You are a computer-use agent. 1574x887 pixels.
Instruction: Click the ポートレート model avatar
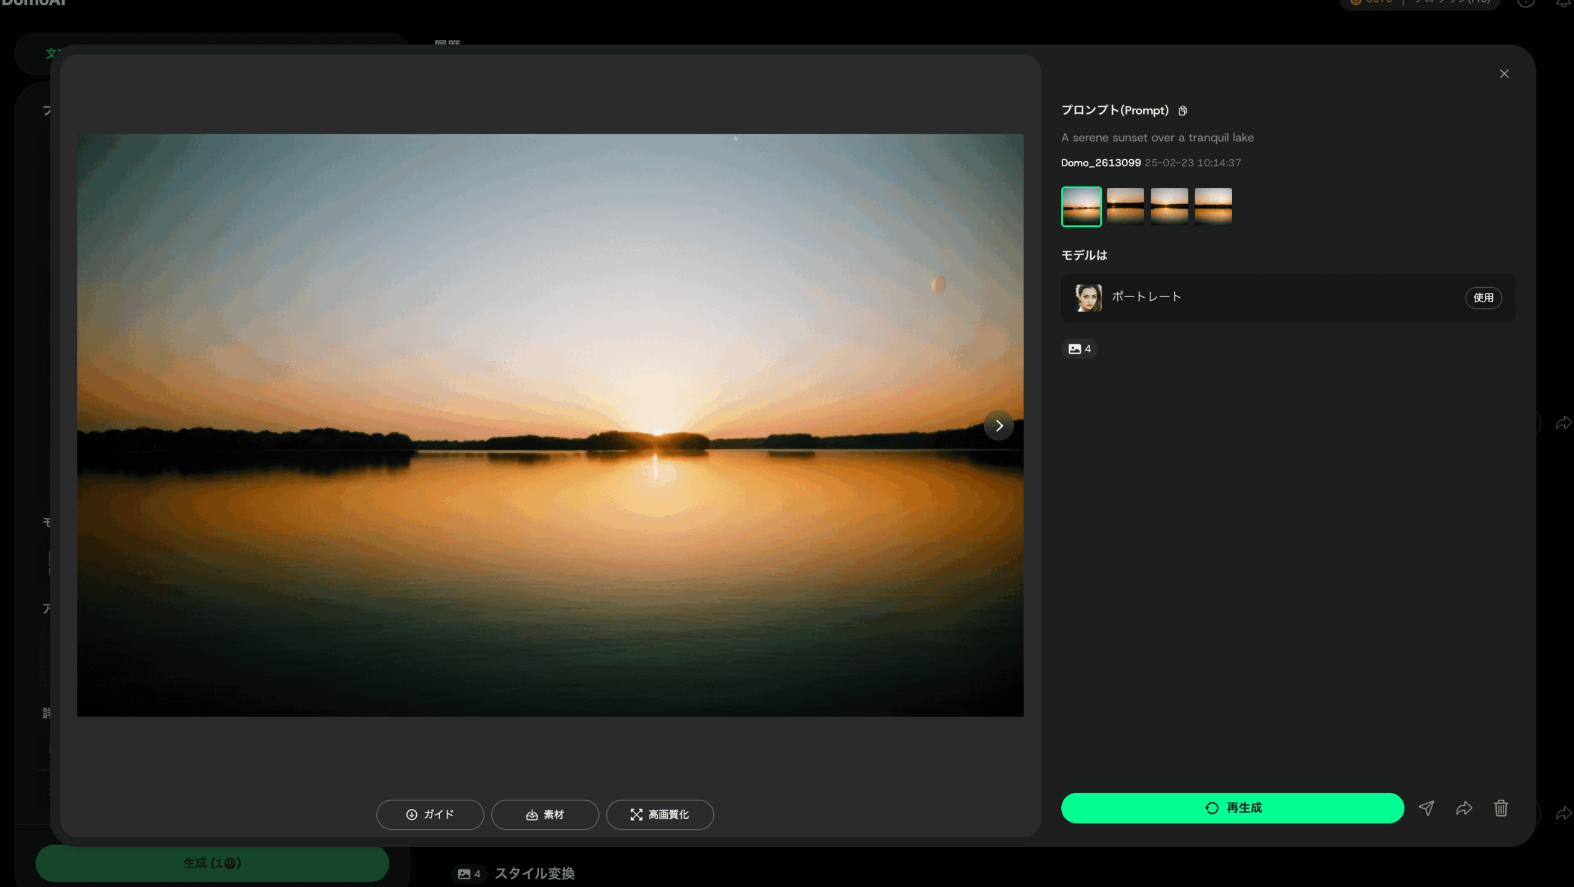click(1088, 298)
